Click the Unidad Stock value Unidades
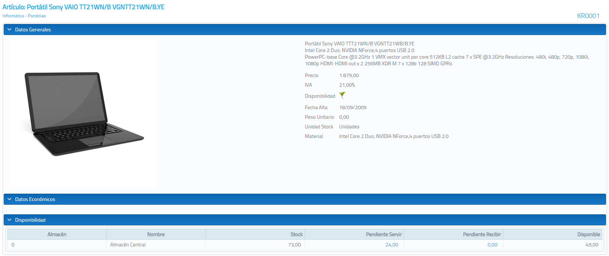Image resolution: width=609 pixels, height=256 pixels. click(x=349, y=127)
